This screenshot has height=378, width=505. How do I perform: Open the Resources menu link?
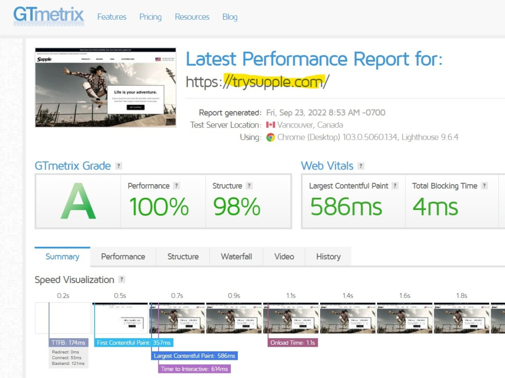click(192, 17)
